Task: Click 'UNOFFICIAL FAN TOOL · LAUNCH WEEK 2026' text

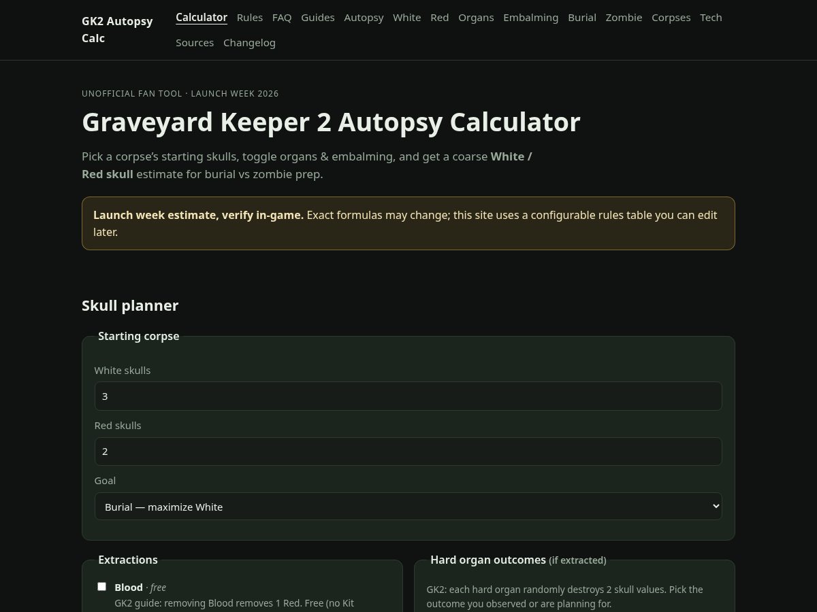Action: [x=180, y=94]
